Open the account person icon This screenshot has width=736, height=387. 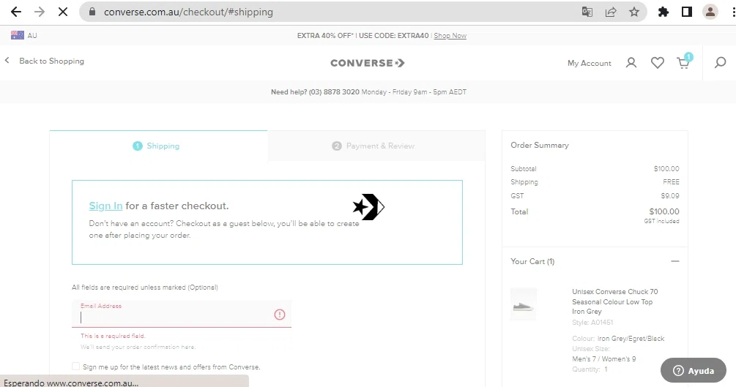point(631,63)
